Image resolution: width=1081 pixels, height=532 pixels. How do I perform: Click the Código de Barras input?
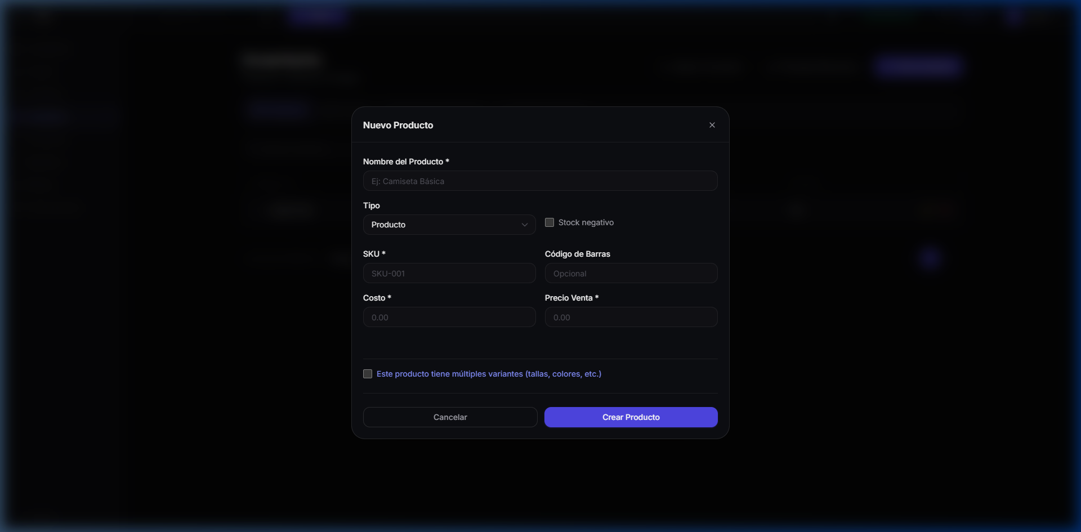click(631, 274)
